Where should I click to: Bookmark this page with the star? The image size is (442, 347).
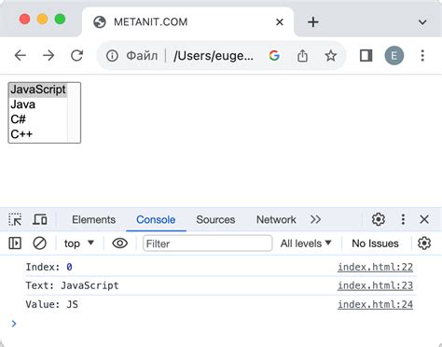tap(331, 56)
